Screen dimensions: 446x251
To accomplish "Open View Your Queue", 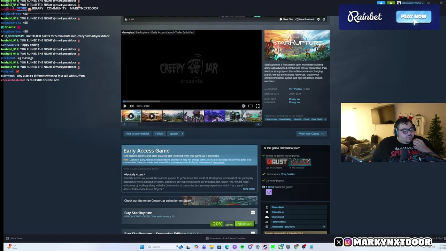I will click(312, 134).
